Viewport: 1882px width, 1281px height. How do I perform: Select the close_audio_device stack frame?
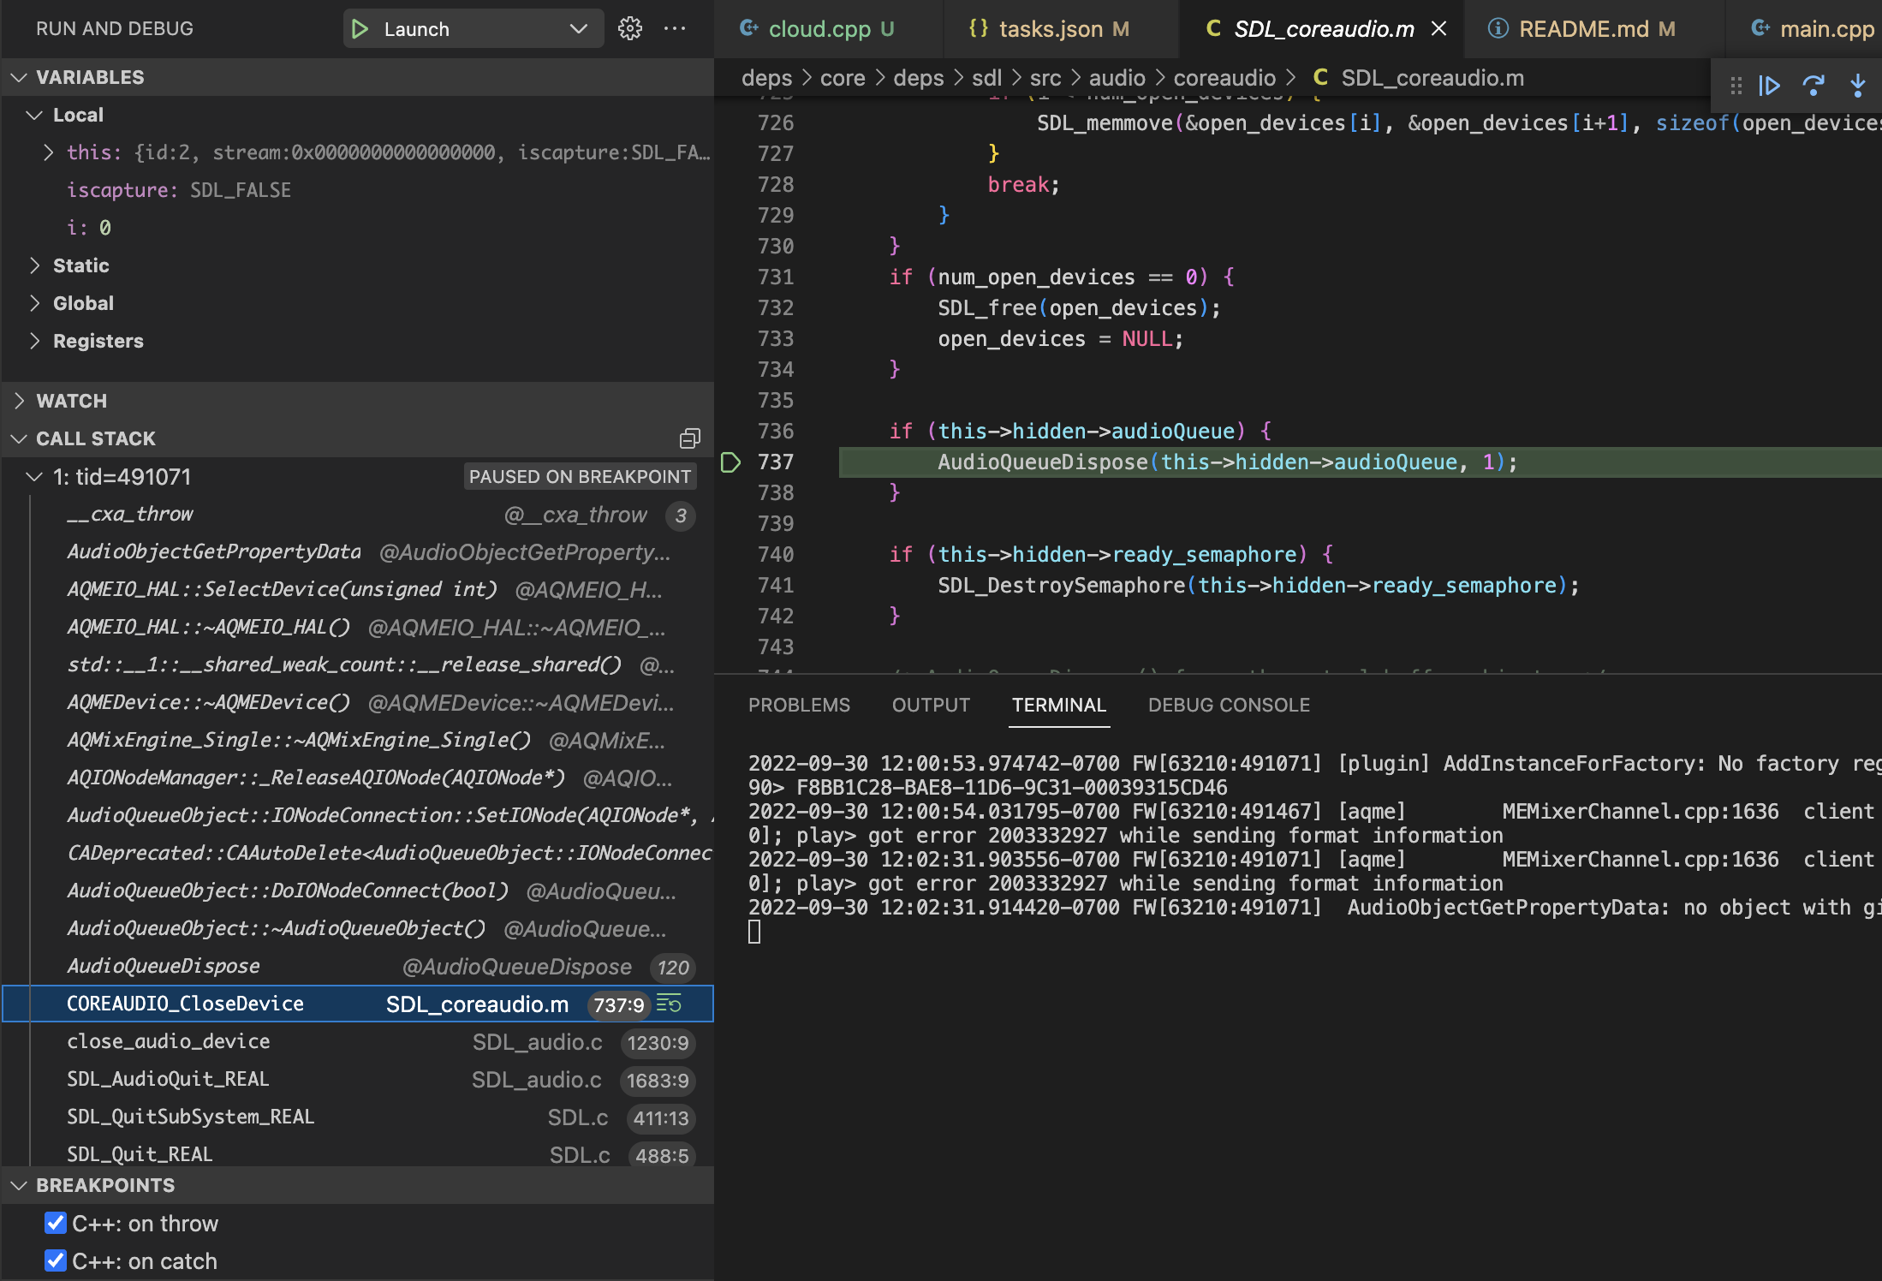click(169, 1042)
